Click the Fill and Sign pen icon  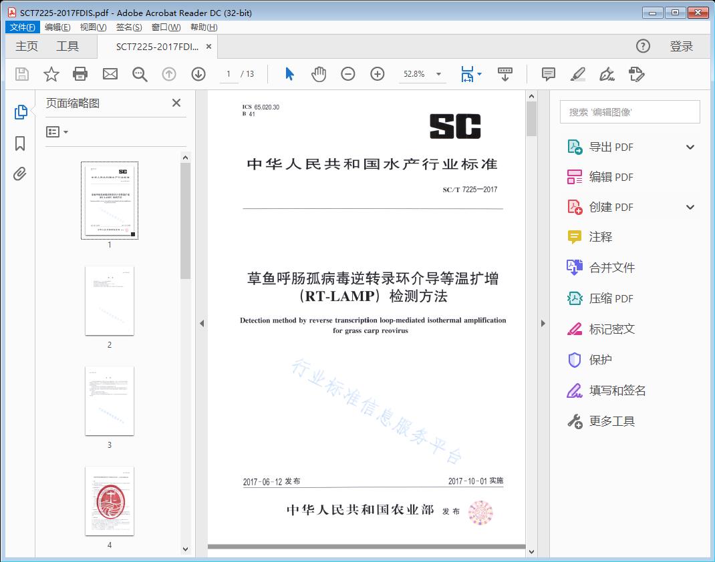pos(607,75)
